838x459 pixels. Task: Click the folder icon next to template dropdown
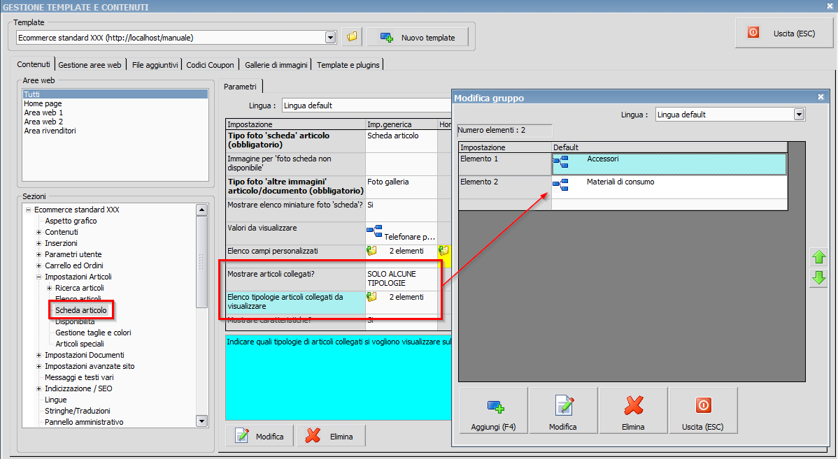click(352, 37)
